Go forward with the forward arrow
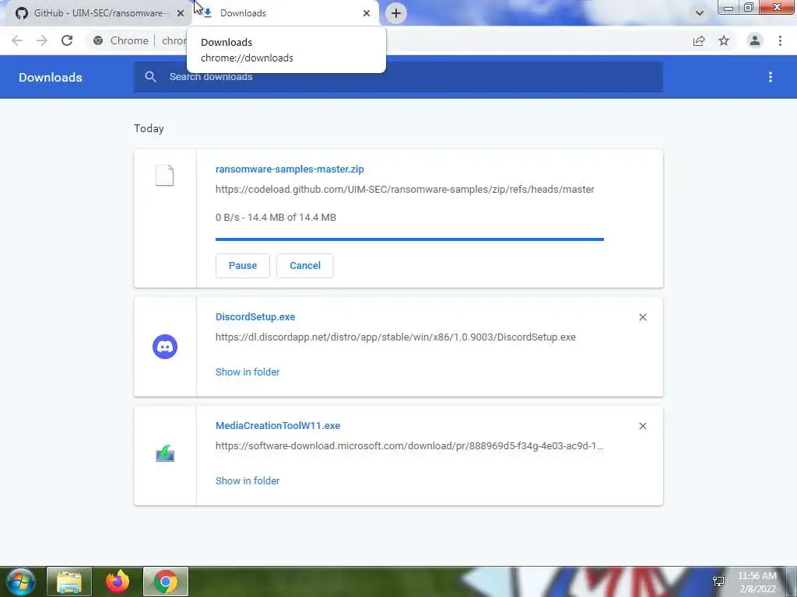This screenshot has width=797, height=597. coord(42,40)
